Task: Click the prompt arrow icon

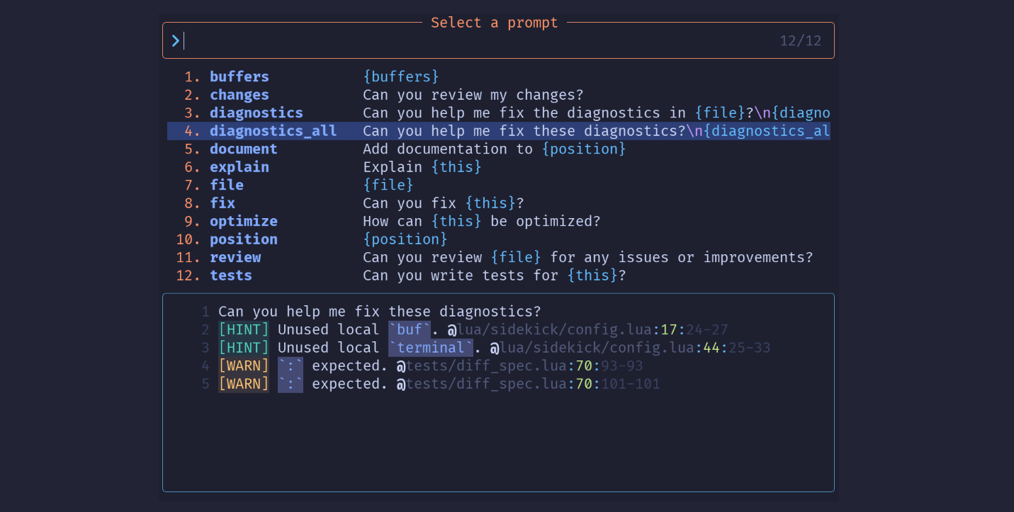Action: point(175,40)
